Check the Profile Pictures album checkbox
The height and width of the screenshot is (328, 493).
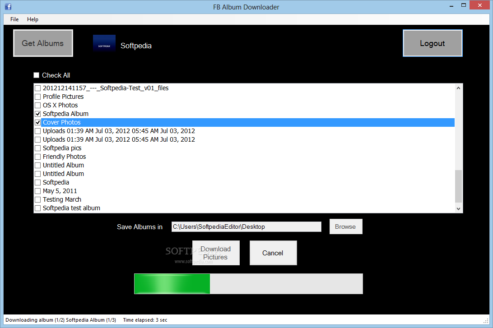click(38, 97)
